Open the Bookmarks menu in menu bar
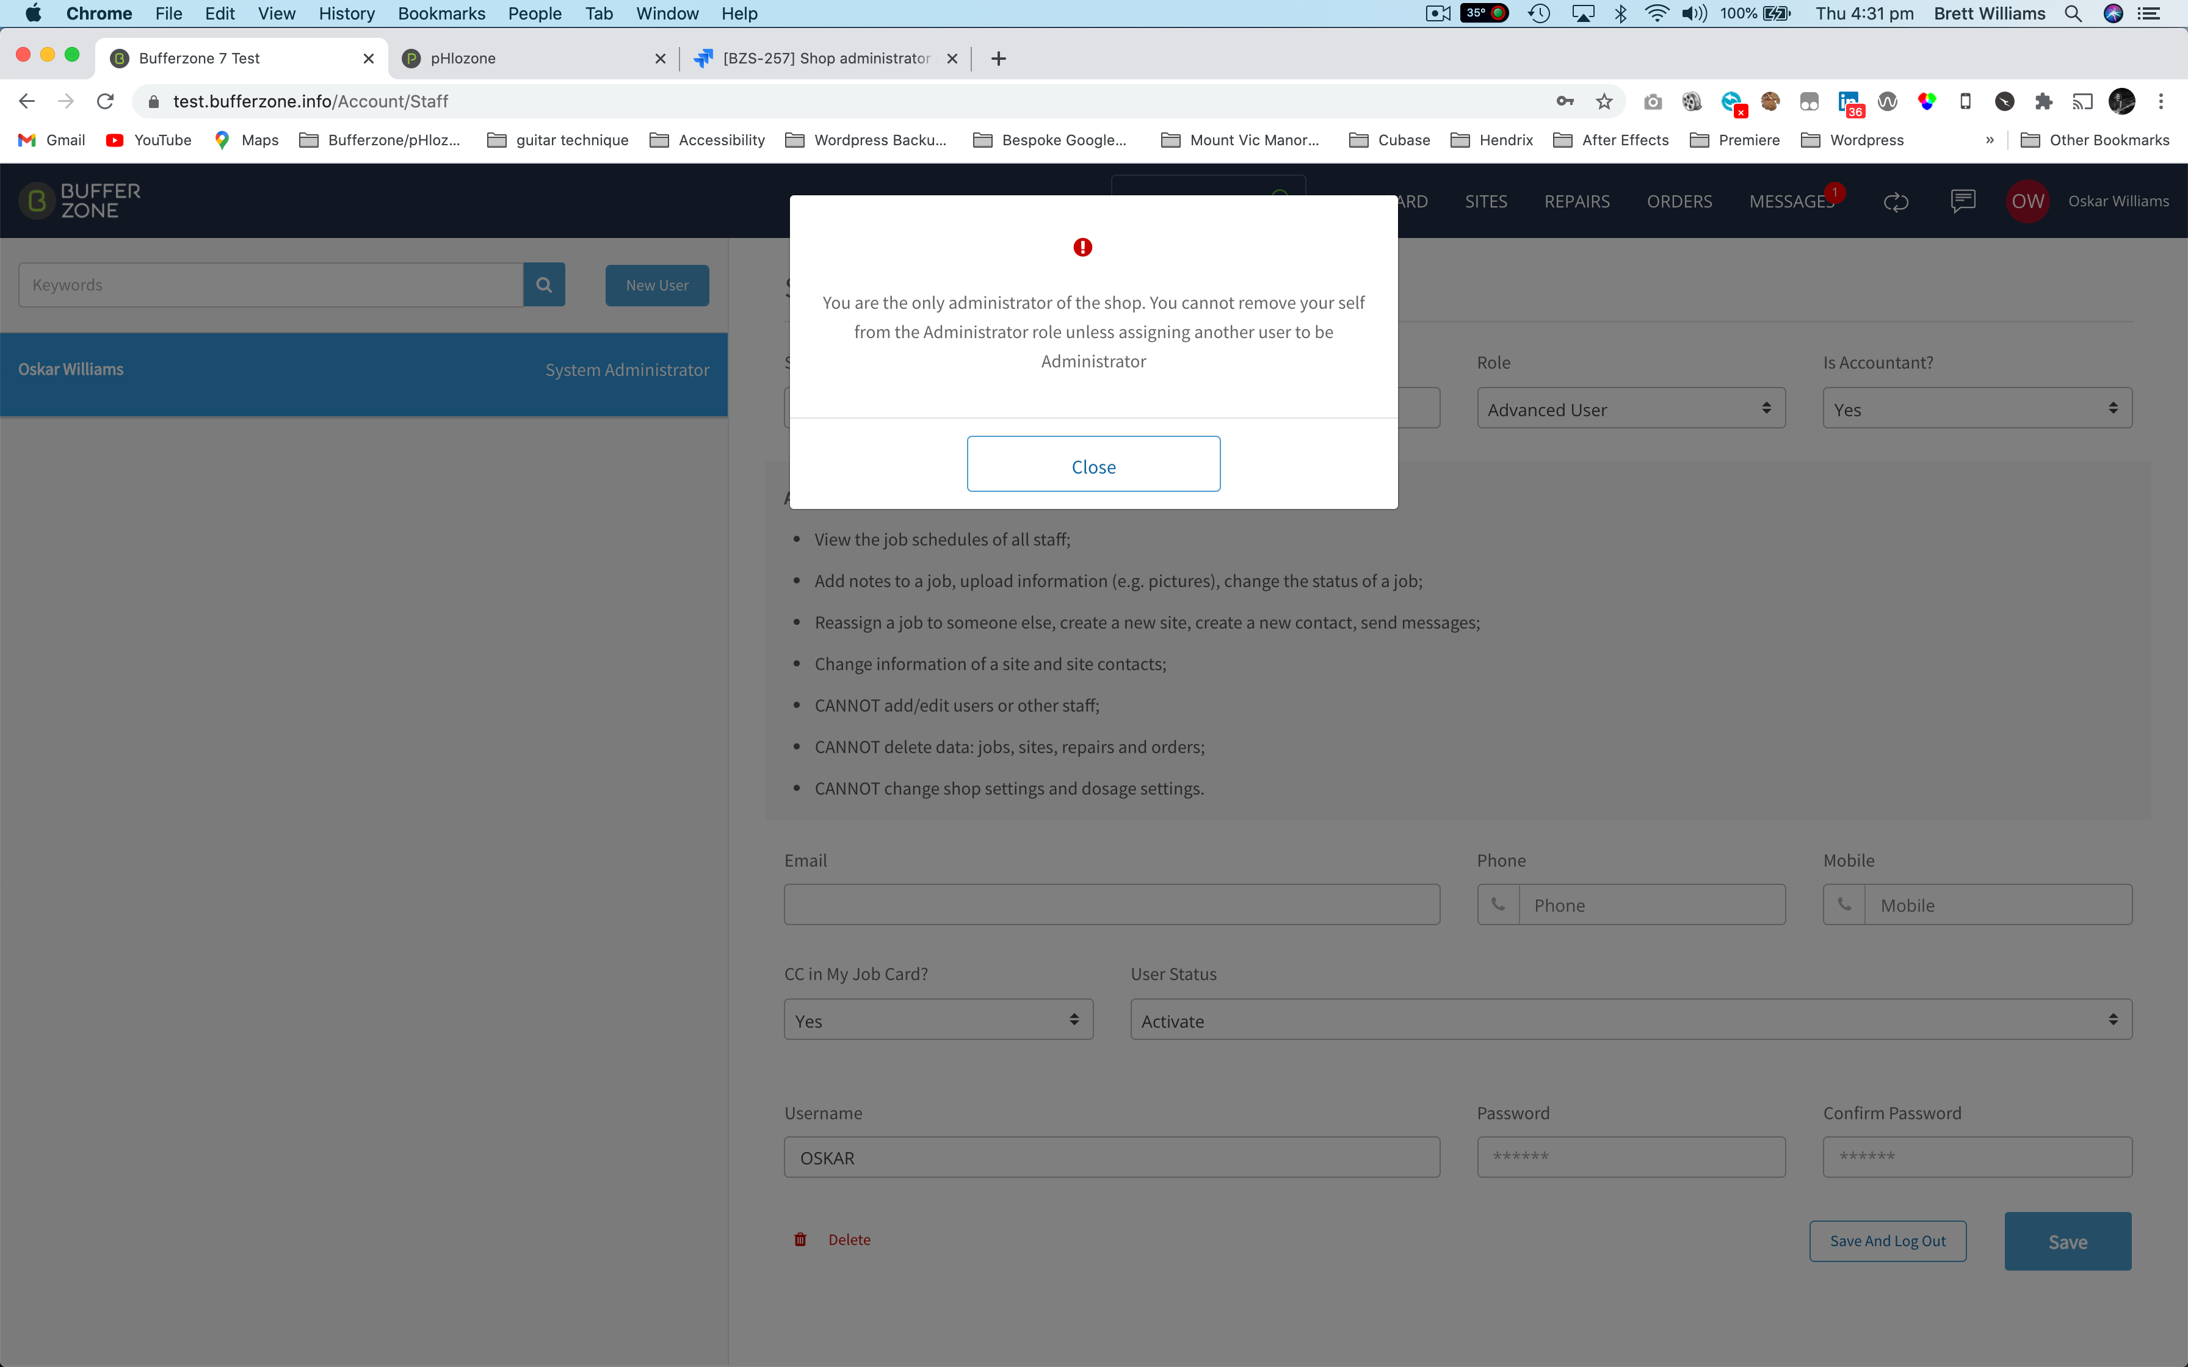 441,13
